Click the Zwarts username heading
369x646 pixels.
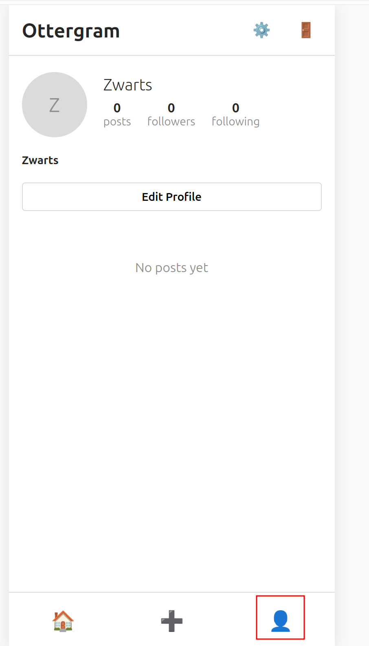tap(127, 85)
